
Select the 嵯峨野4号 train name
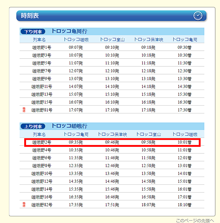click(x=42, y=150)
